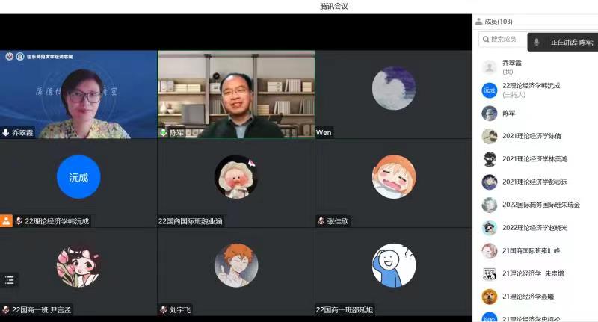Click the 22国商一班邵延旭 name label
598x322 pixels.
point(345,309)
